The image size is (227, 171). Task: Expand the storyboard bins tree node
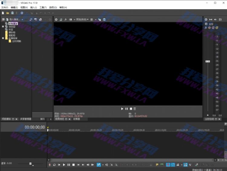point(3,38)
